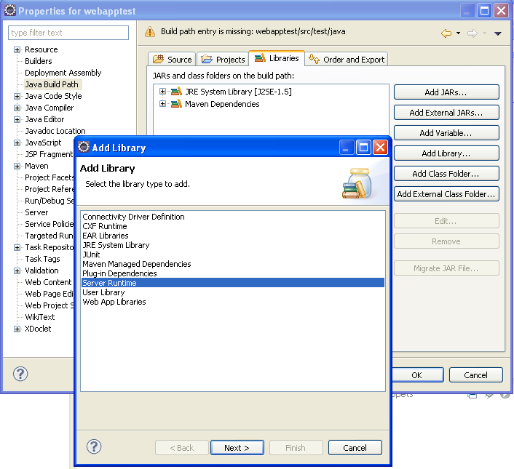Image resolution: width=514 pixels, height=469 pixels.
Task: Select Javadoc Location in the tree
Action: [x=55, y=131]
